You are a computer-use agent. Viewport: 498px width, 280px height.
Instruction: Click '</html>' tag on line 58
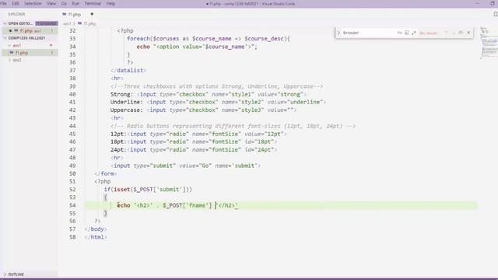pyautogui.click(x=96, y=236)
